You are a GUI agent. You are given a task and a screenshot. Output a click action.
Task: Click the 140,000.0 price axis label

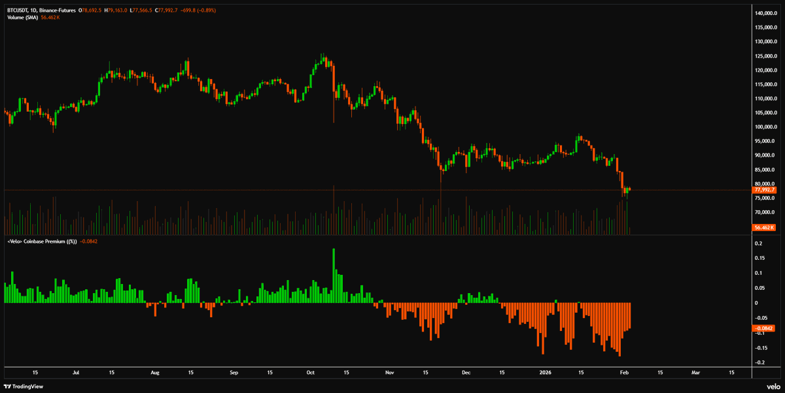point(765,13)
